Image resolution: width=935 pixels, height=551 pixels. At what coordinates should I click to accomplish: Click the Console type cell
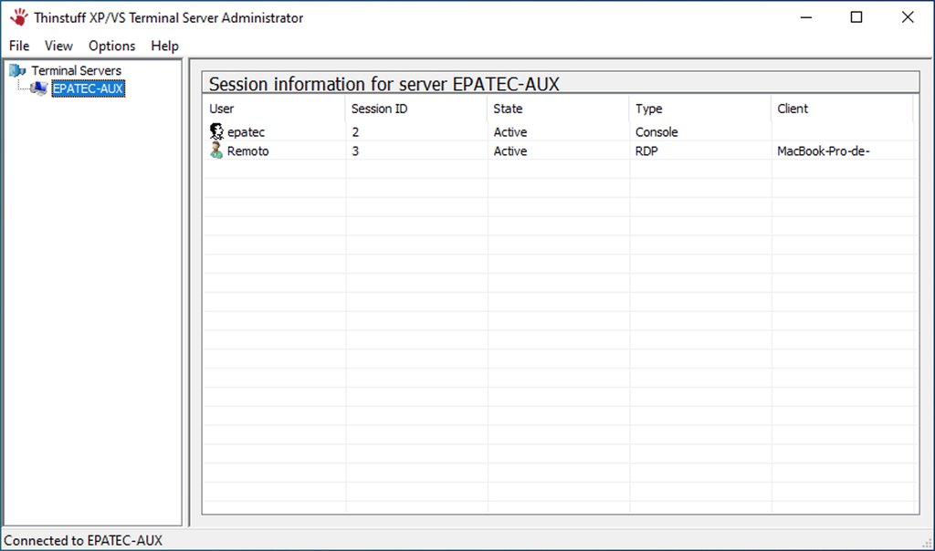(657, 132)
